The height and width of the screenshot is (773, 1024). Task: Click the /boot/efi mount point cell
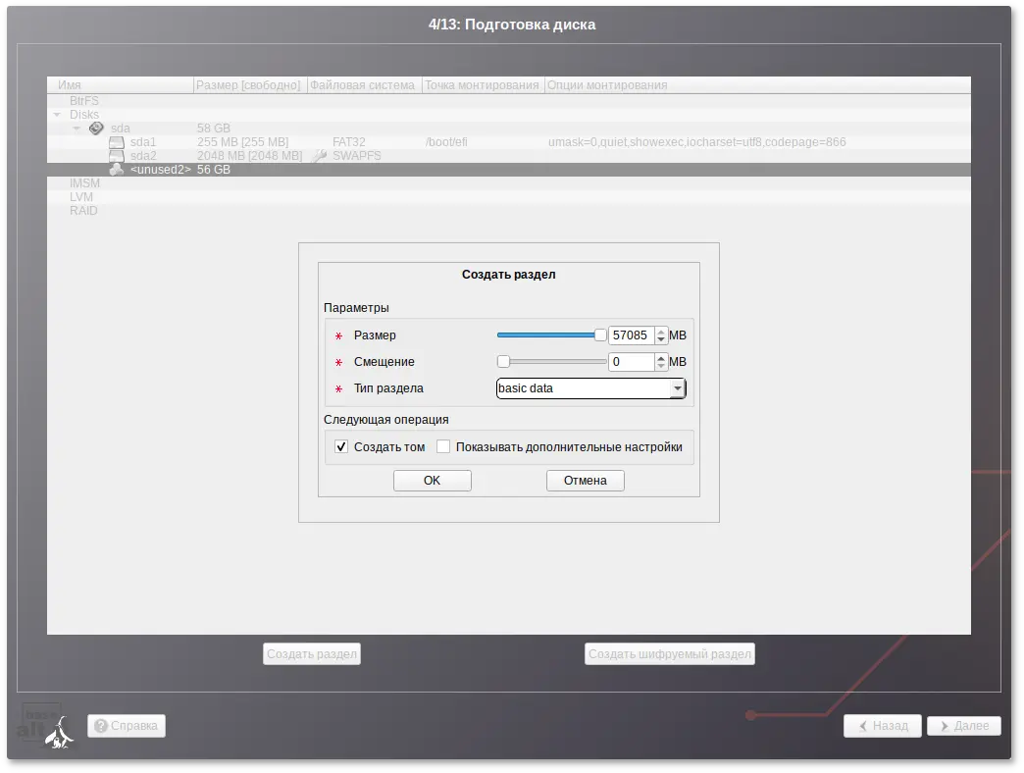446,142
